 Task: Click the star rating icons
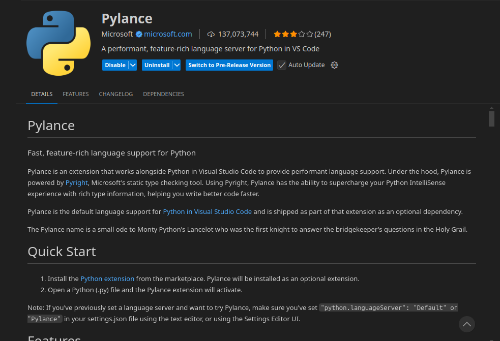tap(293, 35)
